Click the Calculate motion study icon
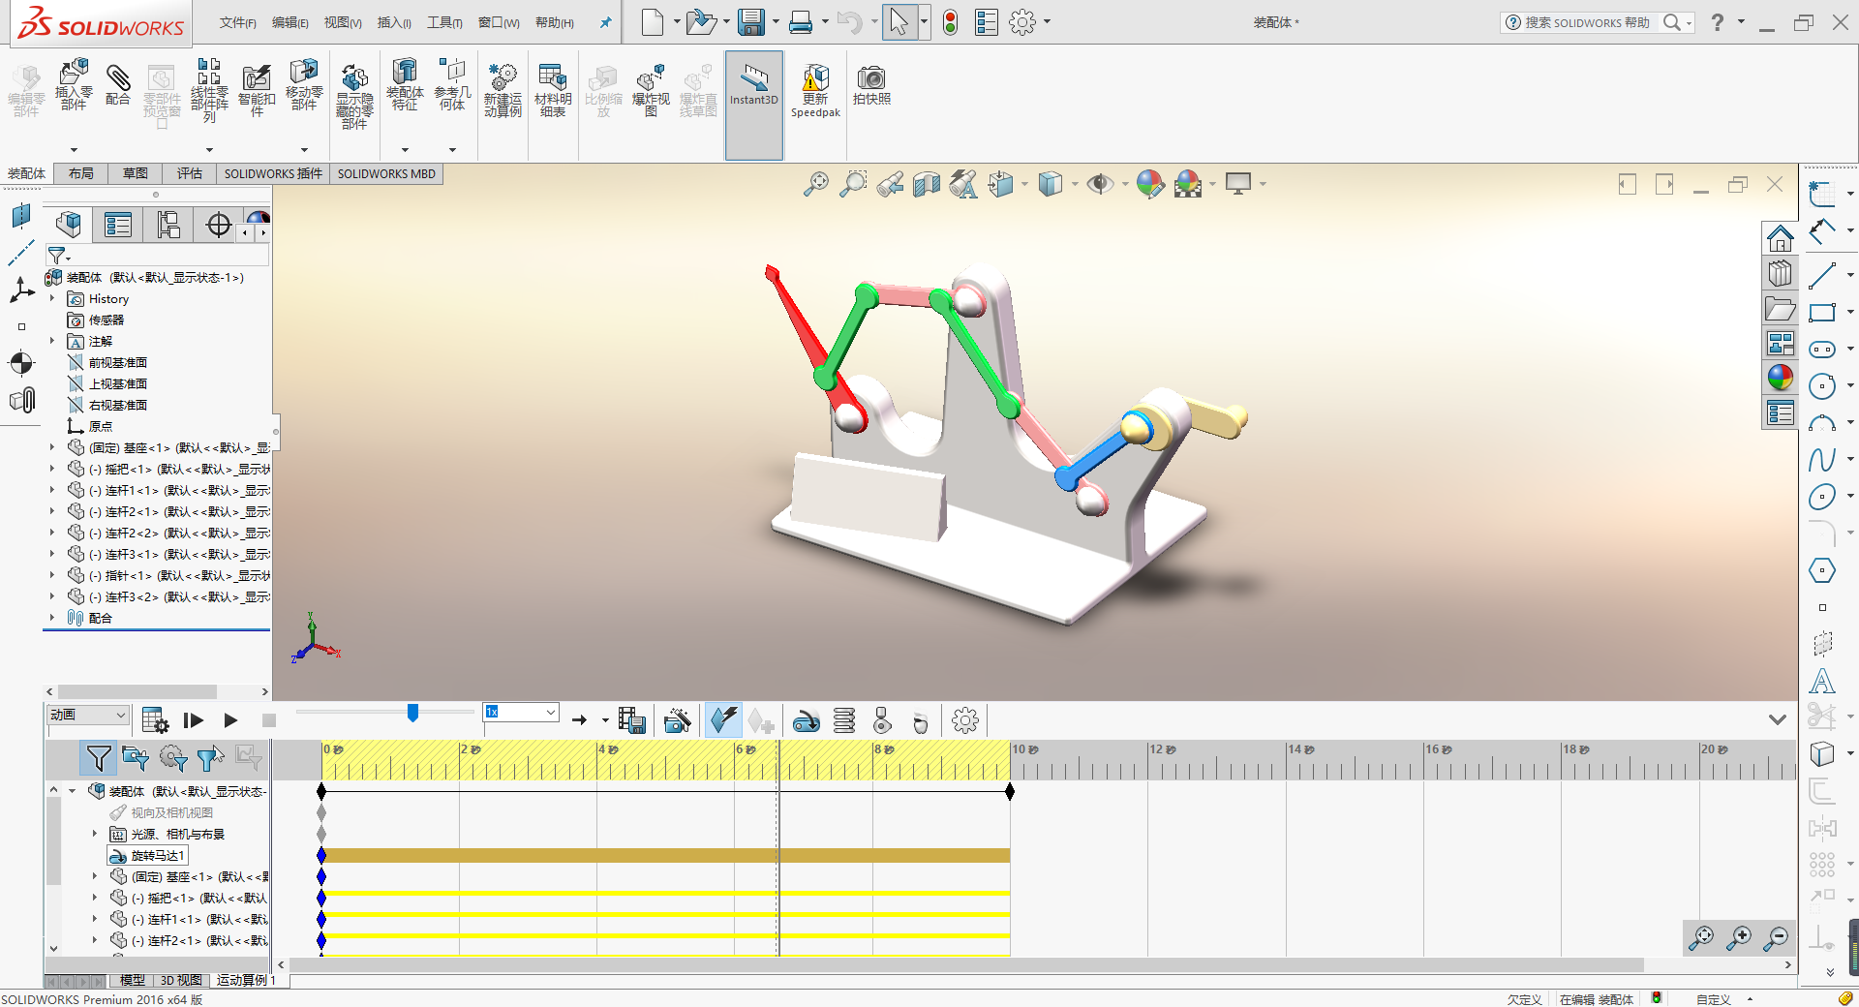The width and height of the screenshot is (1859, 1007). [155, 720]
